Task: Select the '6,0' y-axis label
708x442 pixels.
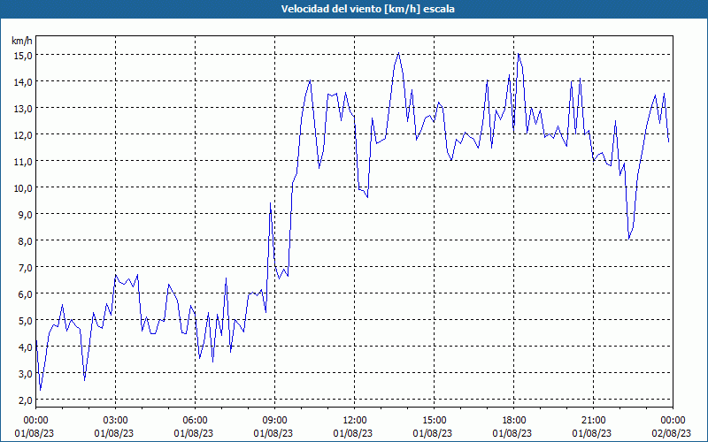Action: [x=25, y=294]
